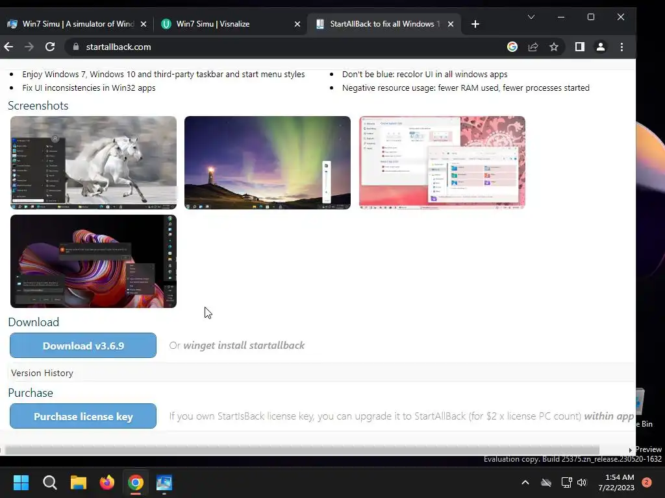Click the horizontal page scrollbar
665x498 pixels.
pos(301,450)
